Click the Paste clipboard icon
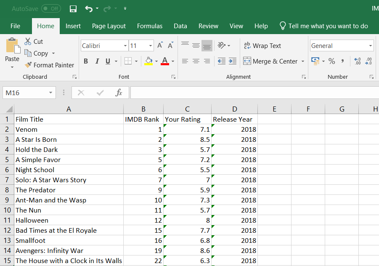This screenshot has height=266, width=379. (13, 45)
